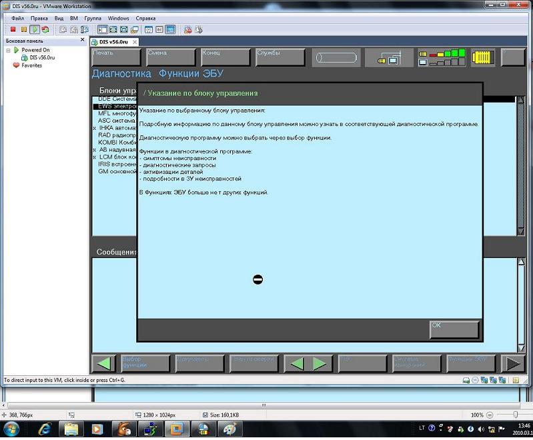
Task: Open Internet Explorer from the taskbar
Action: tap(44, 428)
